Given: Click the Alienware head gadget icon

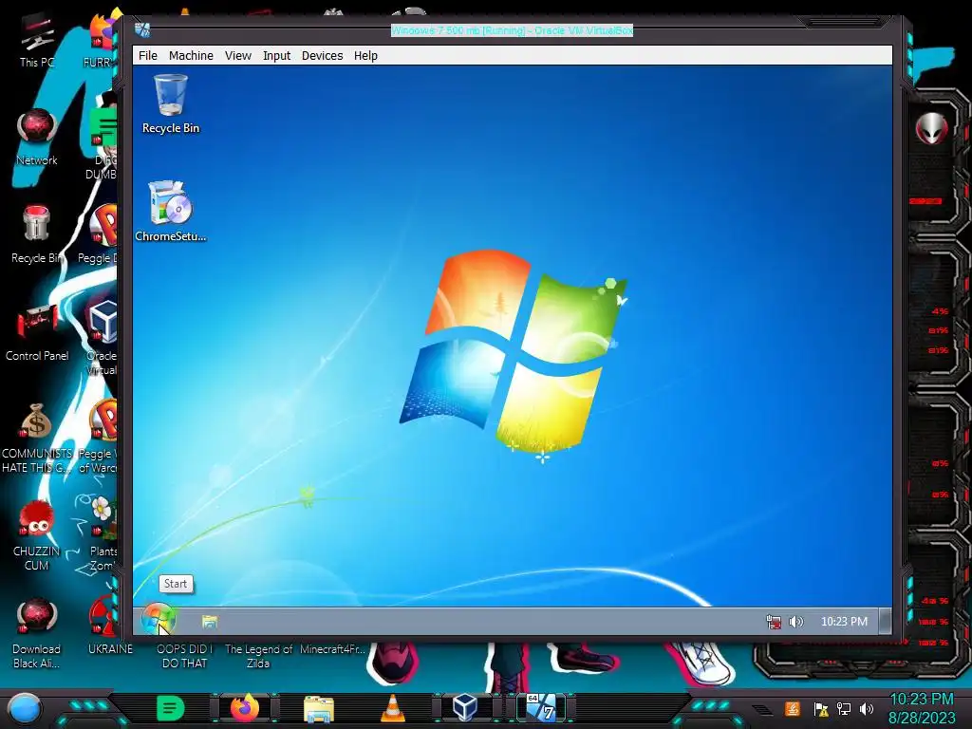Looking at the screenshot, I should pyautogui.click(x=932, y=129).
